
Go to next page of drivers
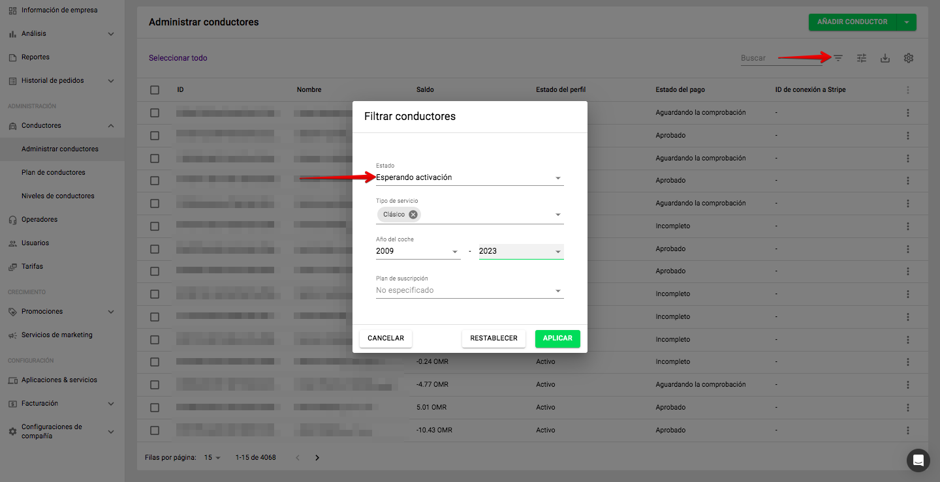click(x=317, y=458)
